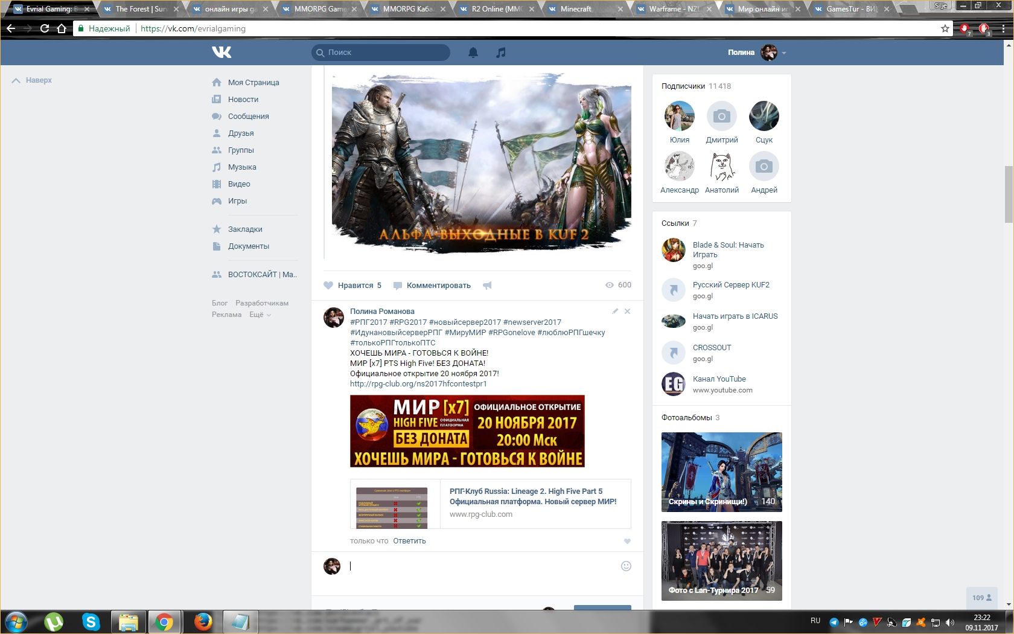Bookmark this page with star icon

(945, 28)
